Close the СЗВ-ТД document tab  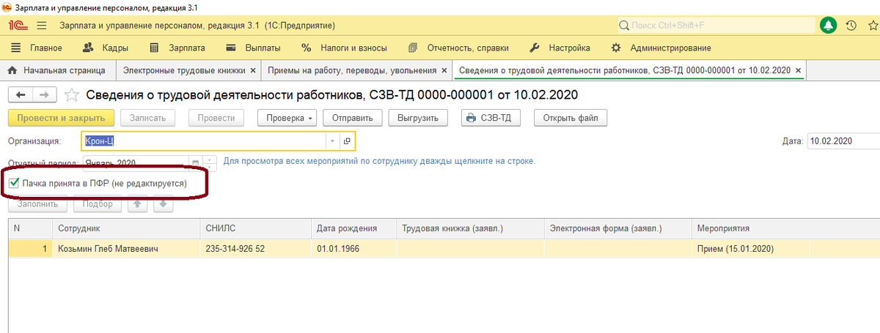(x=799, y=71)
